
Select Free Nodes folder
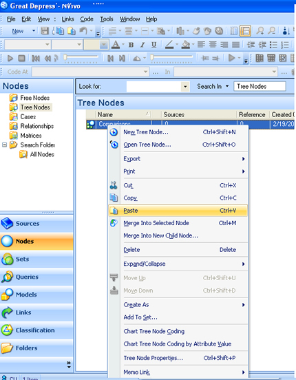(30, 98)
